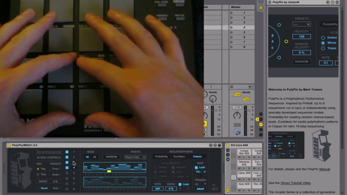This screenshot has width=347, height=195.
Task: Enable the MIDI Thru toggle
Action: click(x=38, y=175)
